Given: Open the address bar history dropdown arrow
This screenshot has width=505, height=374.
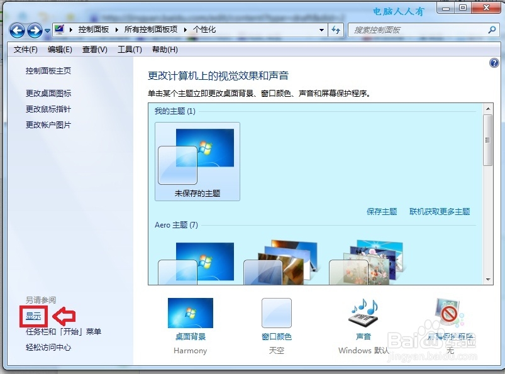Looking at the screenshot, I should tap(321, 30).
